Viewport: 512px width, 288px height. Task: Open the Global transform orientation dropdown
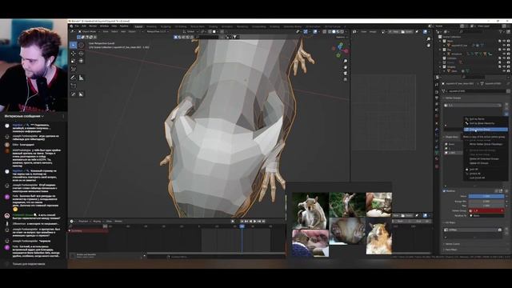click(190, 32)
